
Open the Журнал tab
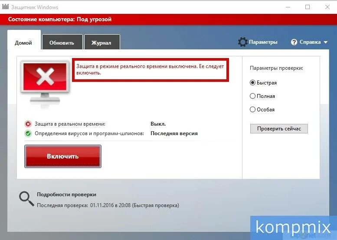pos(102,42)
